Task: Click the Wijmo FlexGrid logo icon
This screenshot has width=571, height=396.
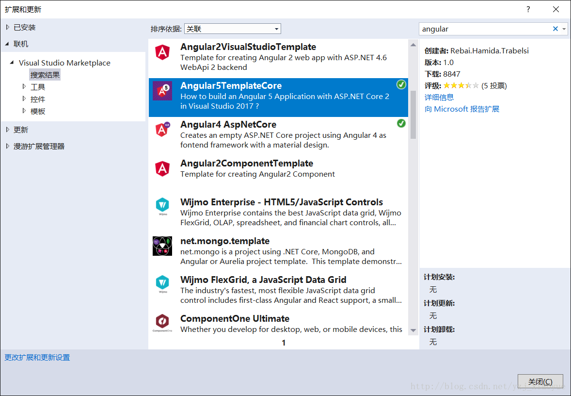Action: tap(162, 284)
